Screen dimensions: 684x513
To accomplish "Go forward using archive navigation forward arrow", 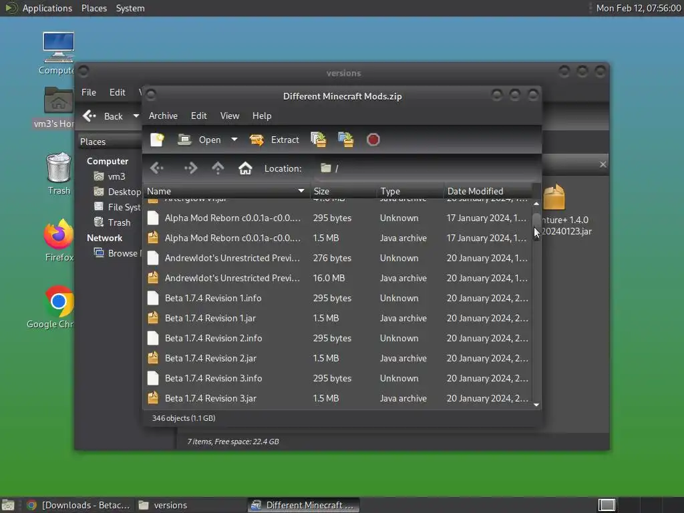I will pos(190,168).
